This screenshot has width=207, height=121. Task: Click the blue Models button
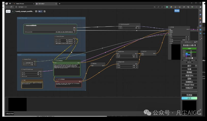pyautogui.click(x=177, y=11)
